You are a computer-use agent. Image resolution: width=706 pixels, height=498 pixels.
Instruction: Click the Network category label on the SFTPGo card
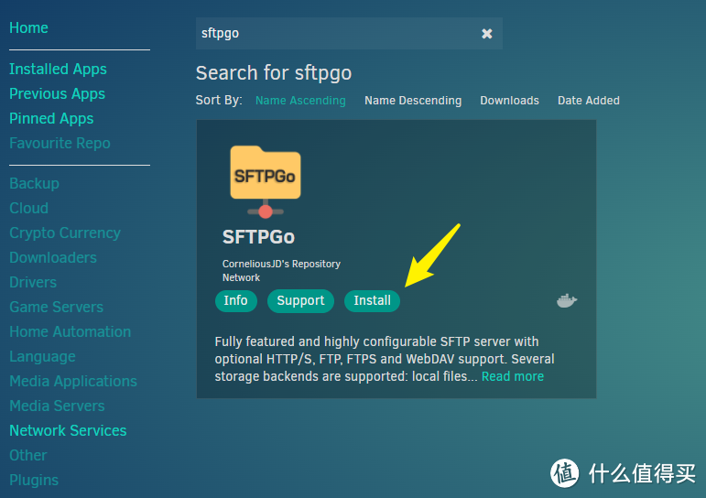pos(241,277)
